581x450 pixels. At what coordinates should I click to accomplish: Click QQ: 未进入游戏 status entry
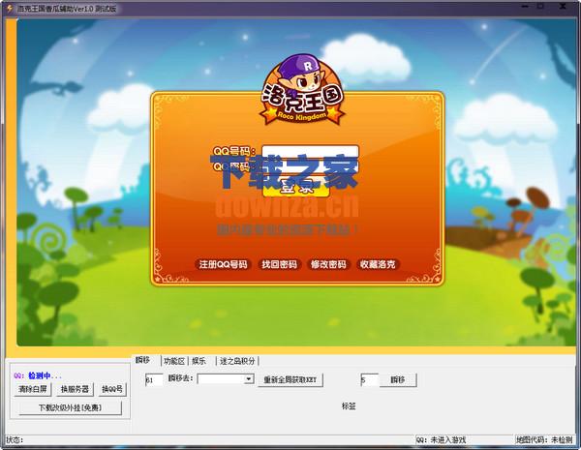pyautogui.click(x=441, y=440)
